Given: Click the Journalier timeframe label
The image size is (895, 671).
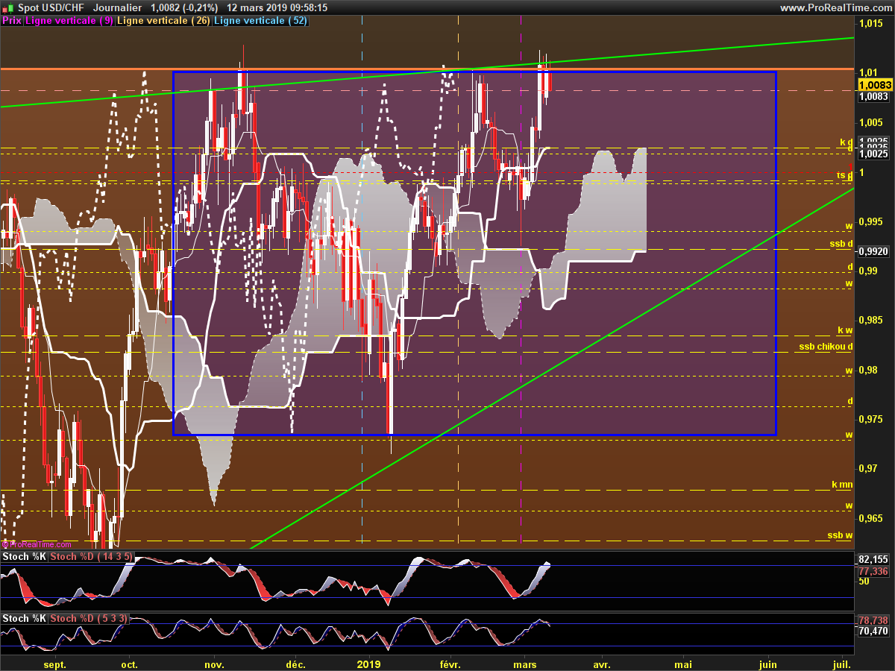Looking at the screenshot, I should click(119, 7).
